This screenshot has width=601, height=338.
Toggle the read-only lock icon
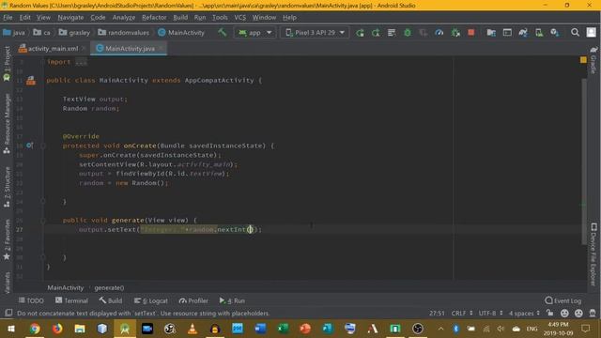pyautogui.click(x=550, y=313)
